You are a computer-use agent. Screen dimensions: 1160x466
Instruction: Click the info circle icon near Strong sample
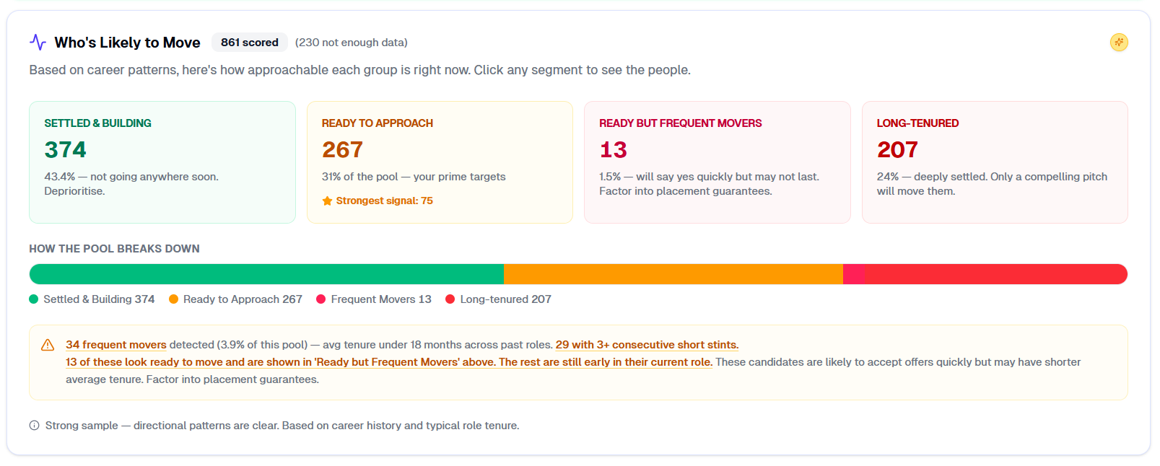pyautogui.click(x=34, y=426)
